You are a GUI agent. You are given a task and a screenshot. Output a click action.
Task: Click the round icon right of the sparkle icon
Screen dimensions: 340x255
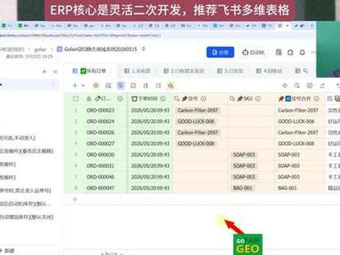pos(297,86)
